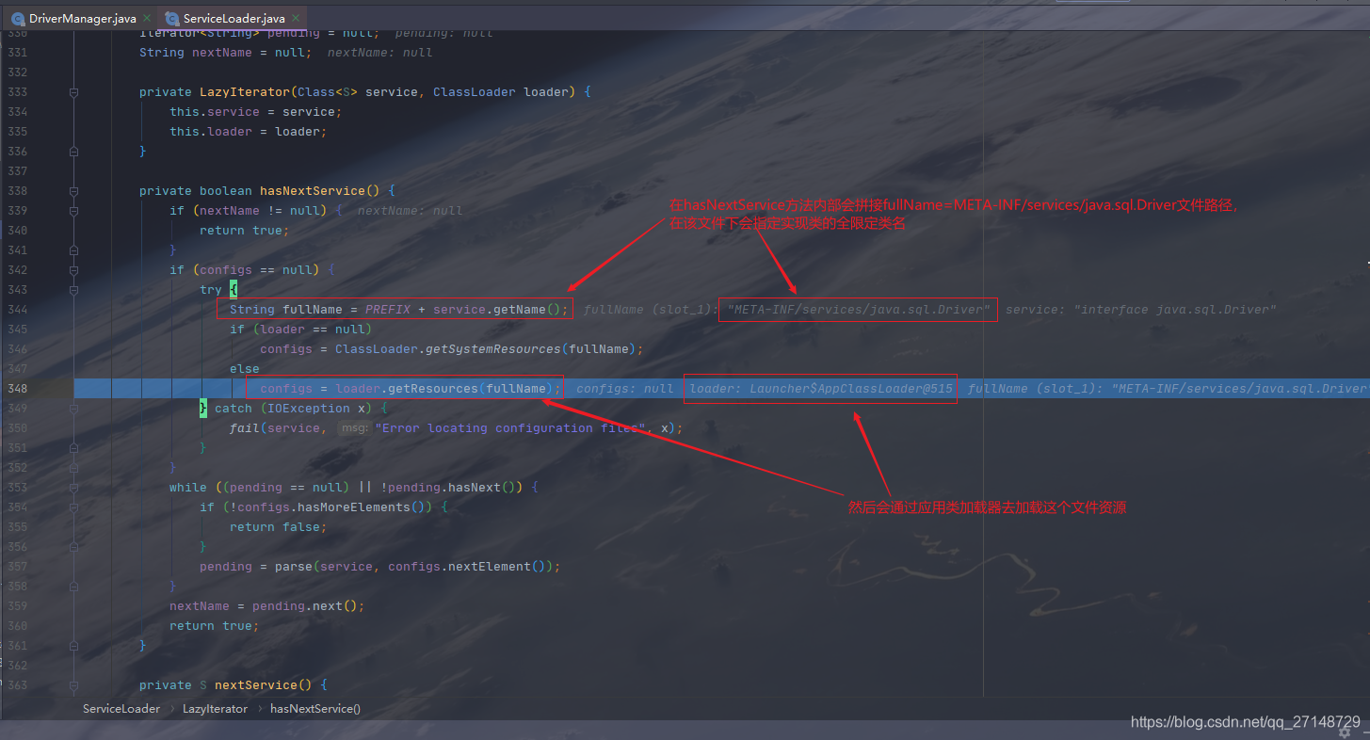Screen dimensions: 1370x740
Task: Close the DriverManager.java tab
Action: 147,18
